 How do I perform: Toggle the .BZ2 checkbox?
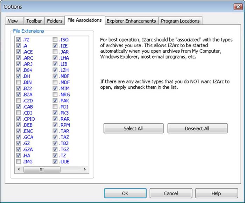point(19,88)
